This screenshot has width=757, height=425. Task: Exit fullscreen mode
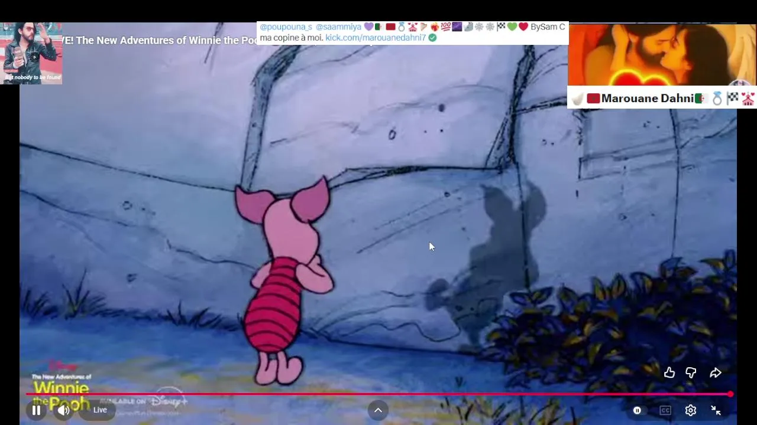pyautogui.click(x=716, y=410)
